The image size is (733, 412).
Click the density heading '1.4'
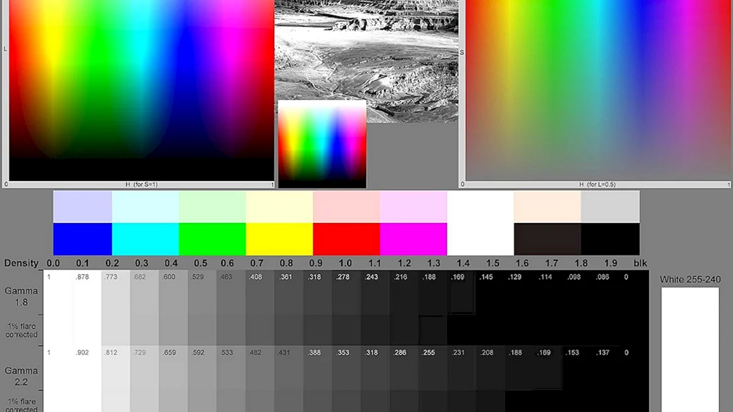(x=463, y=263)
